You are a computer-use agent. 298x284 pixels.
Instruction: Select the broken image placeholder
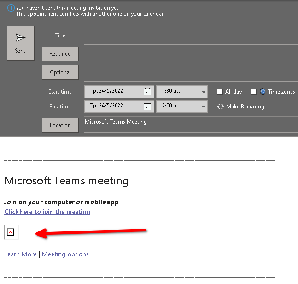(12, 232)
